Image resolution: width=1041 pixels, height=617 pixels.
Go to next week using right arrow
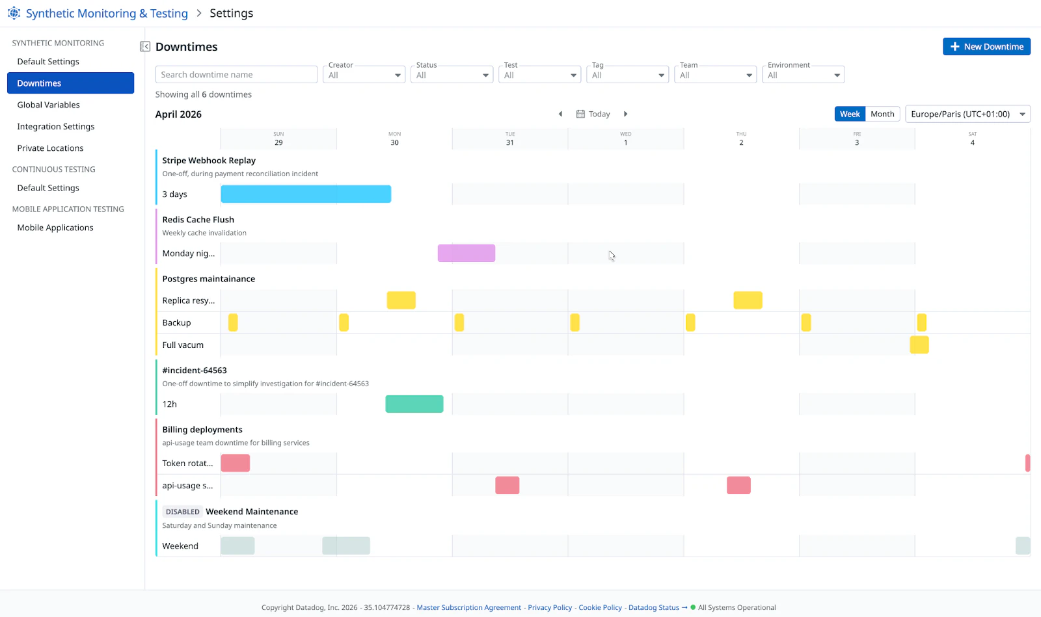click(x=625, y=114)
